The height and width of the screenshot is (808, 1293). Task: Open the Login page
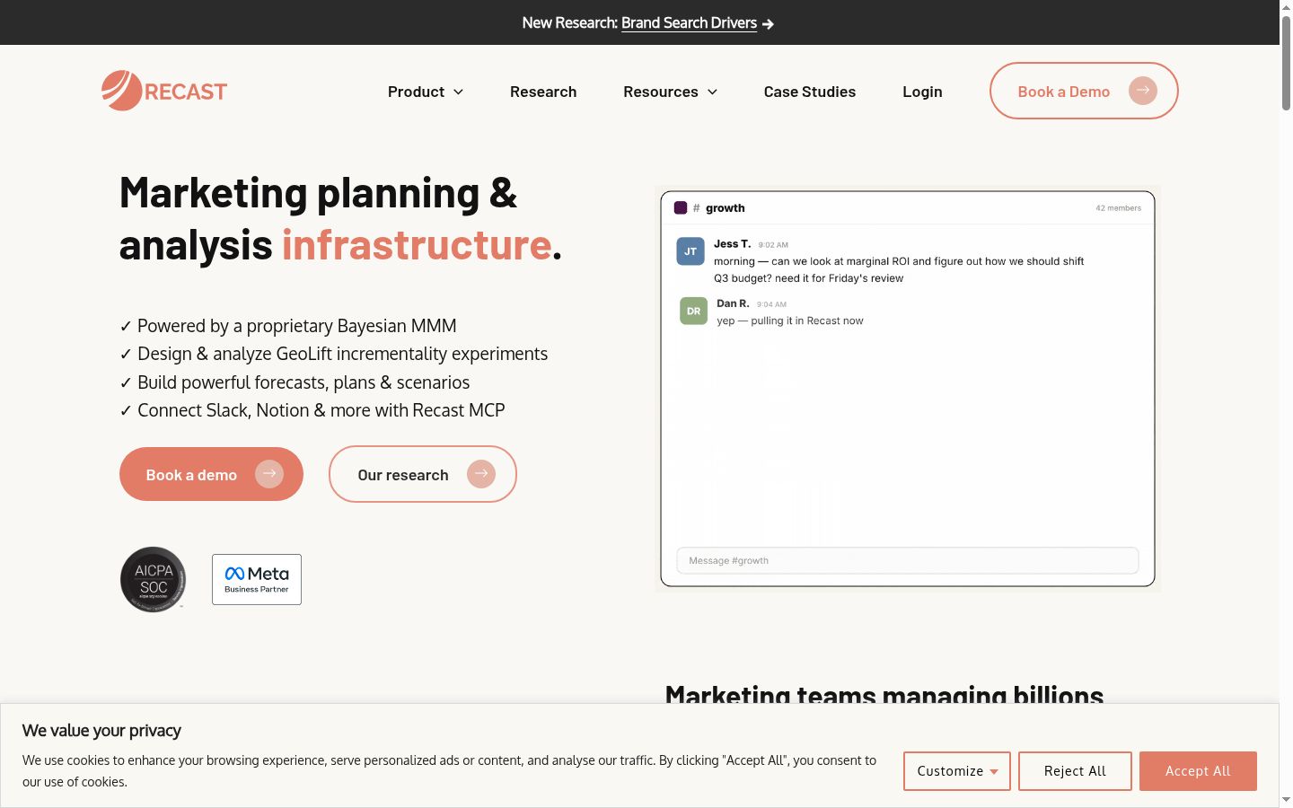tap(922, 92)
